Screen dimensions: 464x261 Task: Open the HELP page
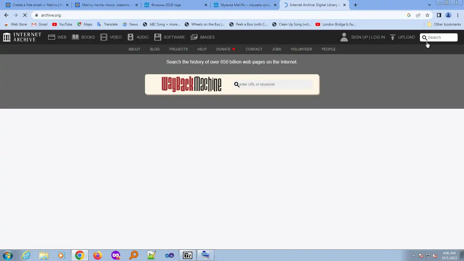202,49
